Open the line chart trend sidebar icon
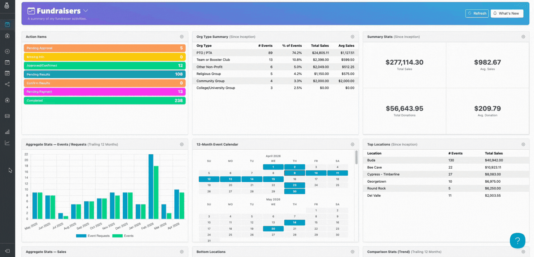This screenshot has height=257, width=534. click(x=7, y=143)
